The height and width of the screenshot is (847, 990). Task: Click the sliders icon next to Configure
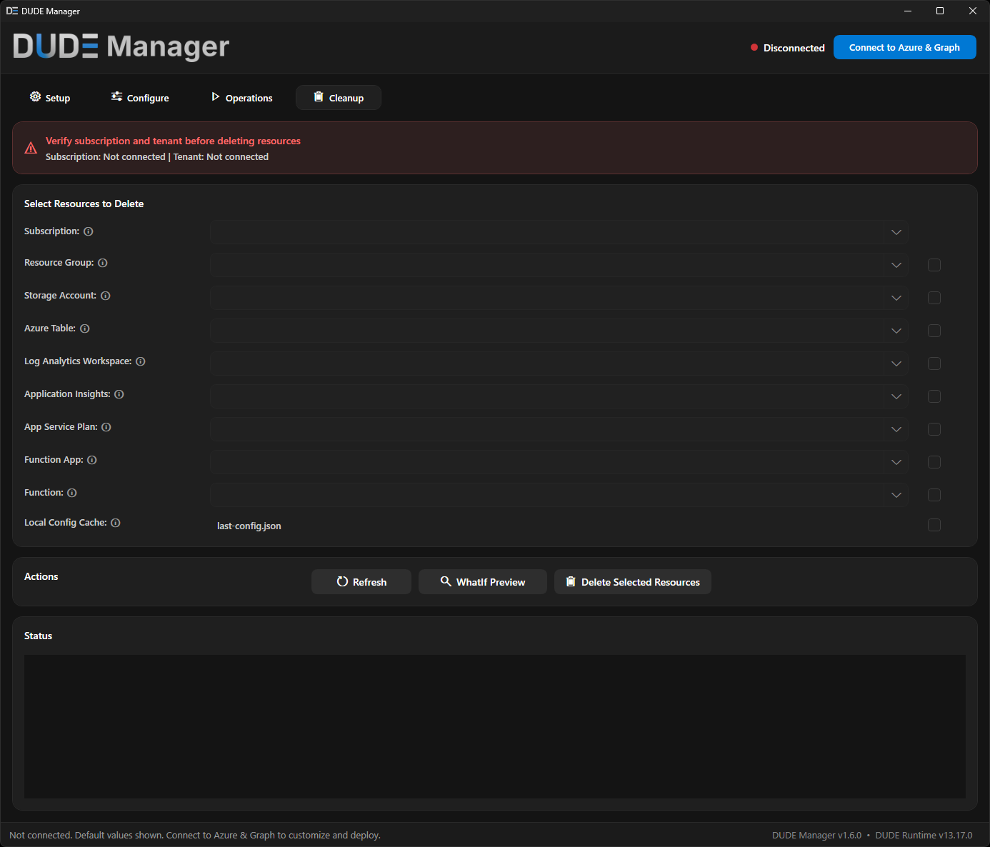(x=116, y=96)
